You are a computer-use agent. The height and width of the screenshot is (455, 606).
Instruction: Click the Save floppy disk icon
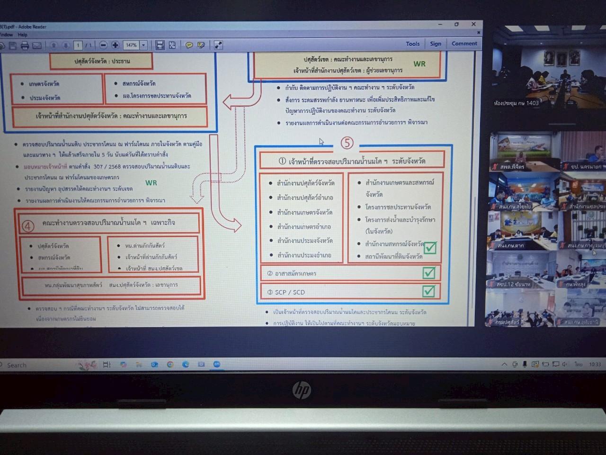[12, 45]
